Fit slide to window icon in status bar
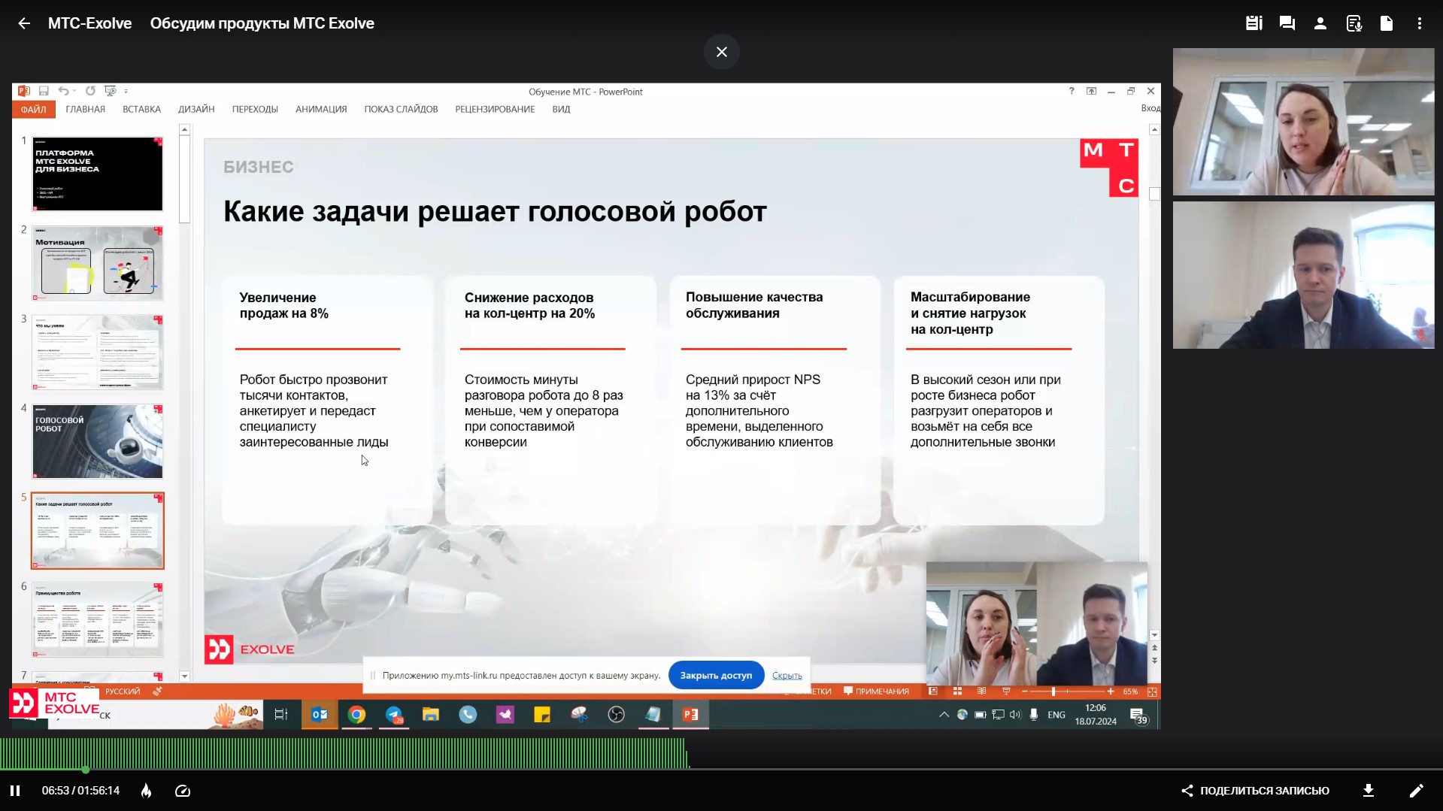The width and height of the screenshot is (1443, 811). (1152, 691)
